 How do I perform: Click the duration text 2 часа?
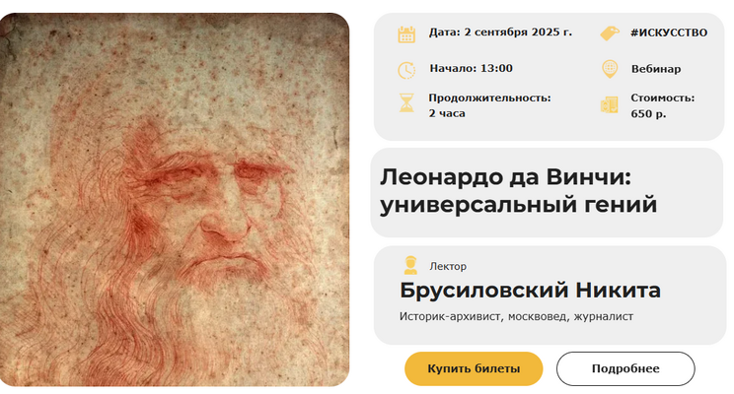point(447,113)
